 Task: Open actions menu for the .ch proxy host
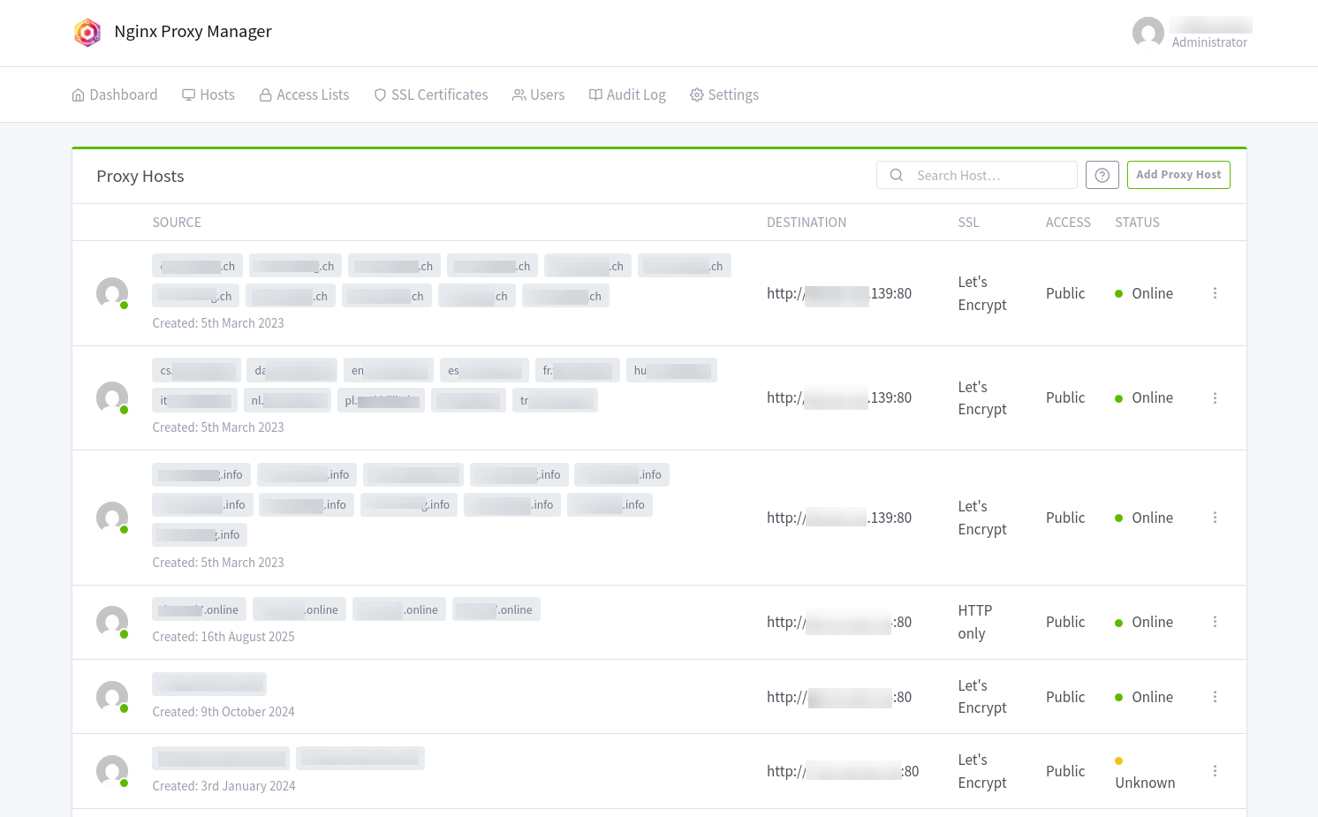tap(1215, 293)
